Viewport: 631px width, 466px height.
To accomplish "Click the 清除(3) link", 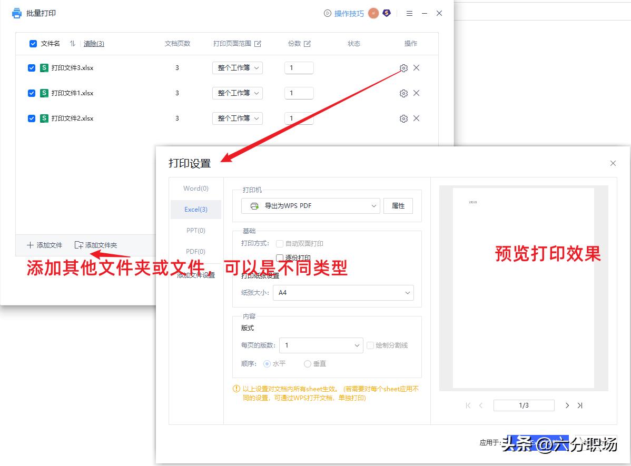I will [93, 44].
